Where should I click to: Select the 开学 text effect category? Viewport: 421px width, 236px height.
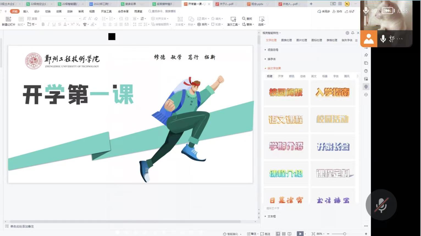click(281, 76)
